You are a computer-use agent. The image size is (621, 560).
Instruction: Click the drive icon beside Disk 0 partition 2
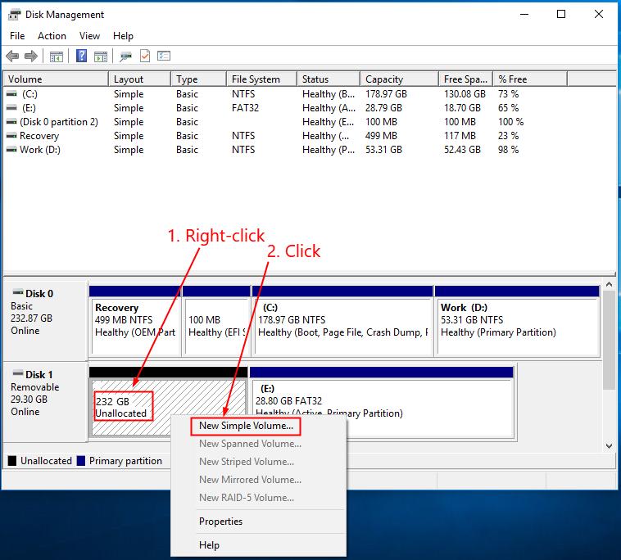point(12,122)
